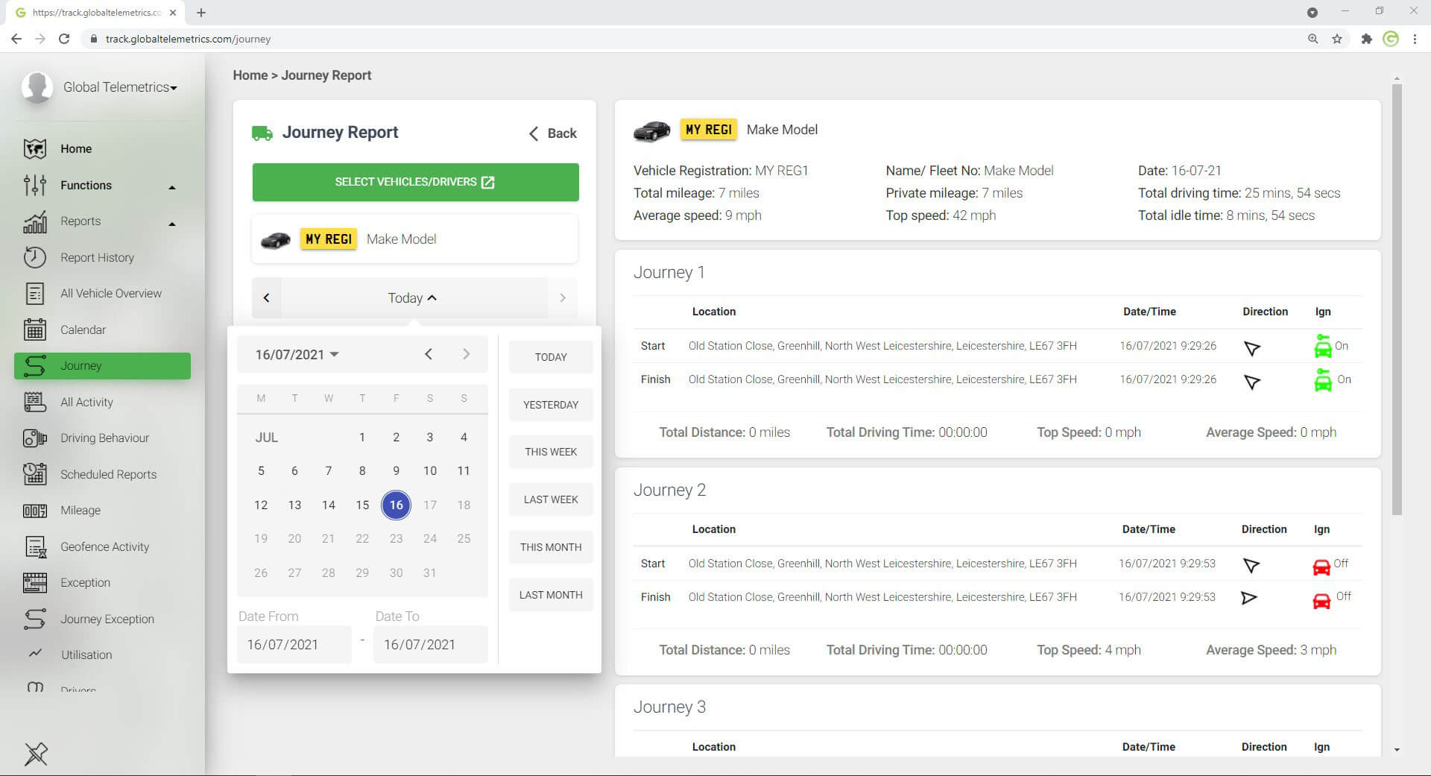Collapse the Functions menu section
1431x776 pixels.
(172, 187)
